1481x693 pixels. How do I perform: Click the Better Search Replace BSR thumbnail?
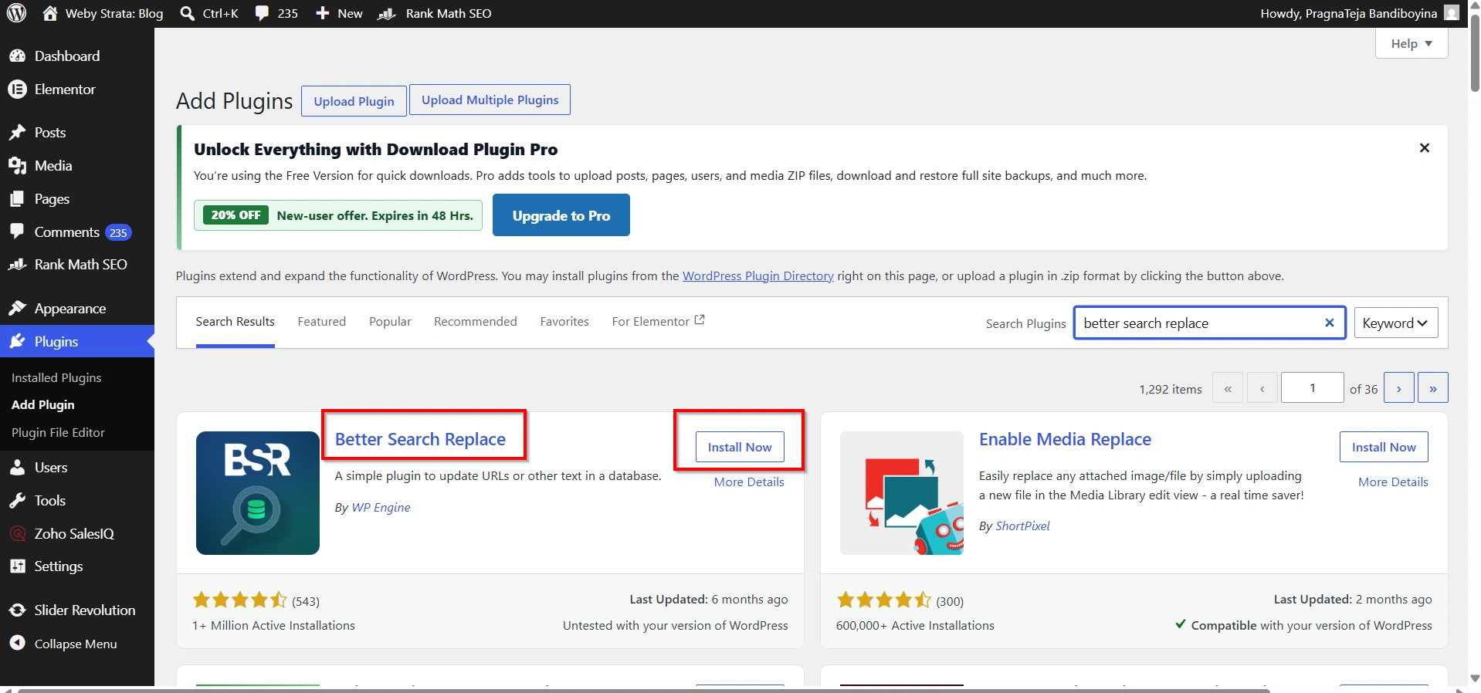[258, 493]
